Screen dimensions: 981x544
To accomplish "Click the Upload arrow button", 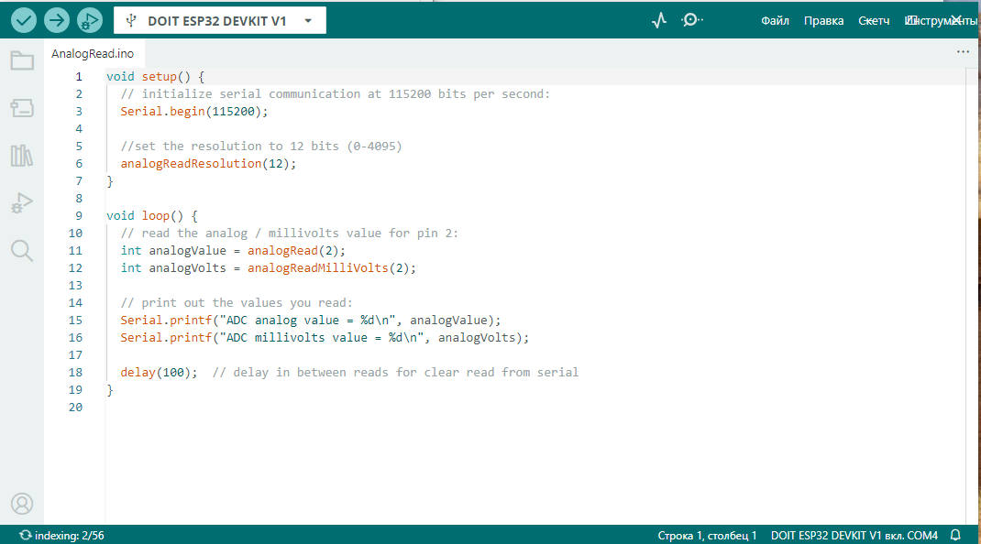I will point(57,20).
